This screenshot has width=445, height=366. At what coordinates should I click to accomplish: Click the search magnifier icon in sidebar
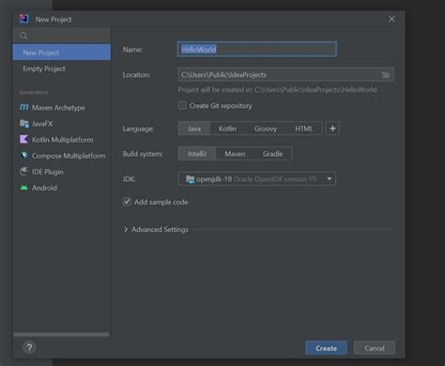[23, 36]
